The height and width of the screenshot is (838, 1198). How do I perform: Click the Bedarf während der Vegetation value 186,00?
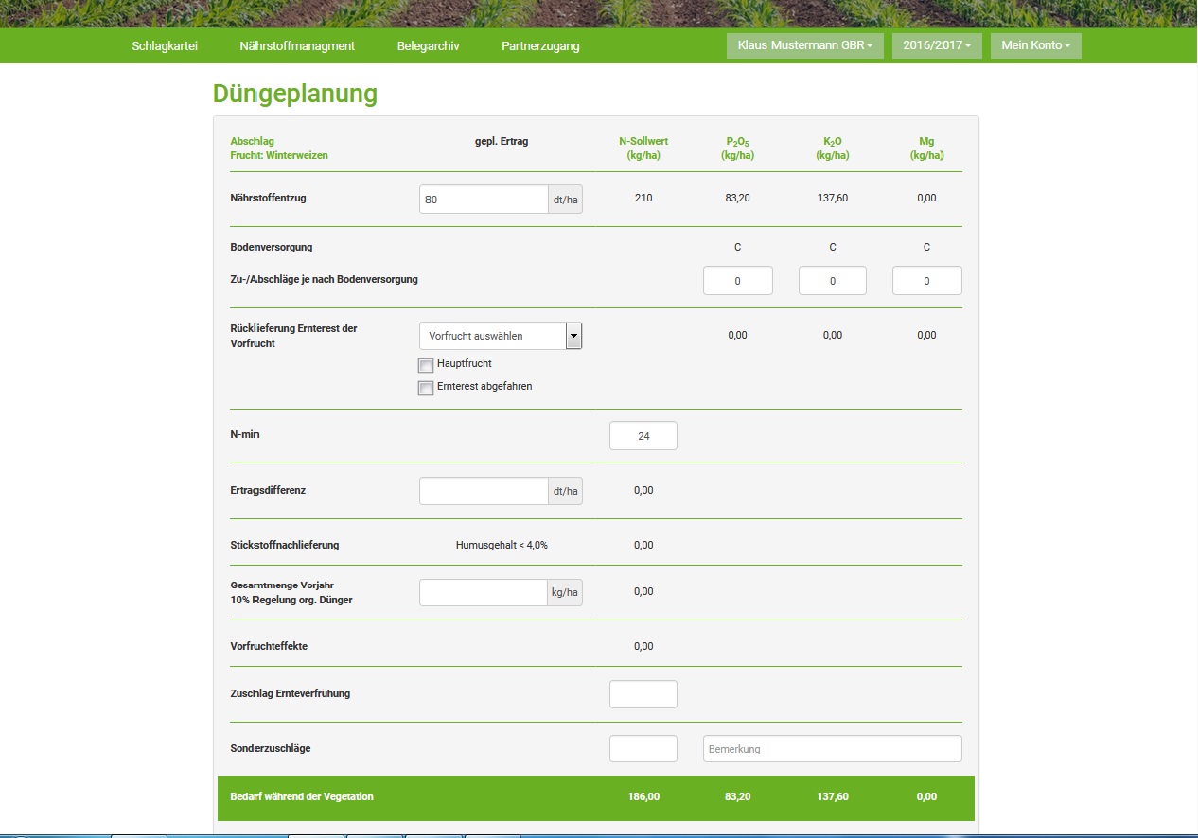(x=643, y=797)
